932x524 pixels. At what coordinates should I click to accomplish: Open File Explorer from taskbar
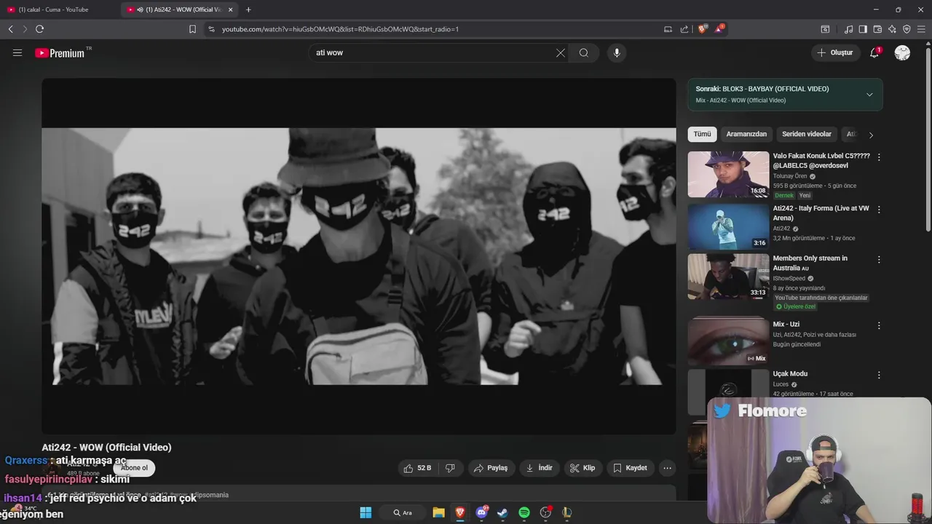pyautogui.click(x=438, y=512)
